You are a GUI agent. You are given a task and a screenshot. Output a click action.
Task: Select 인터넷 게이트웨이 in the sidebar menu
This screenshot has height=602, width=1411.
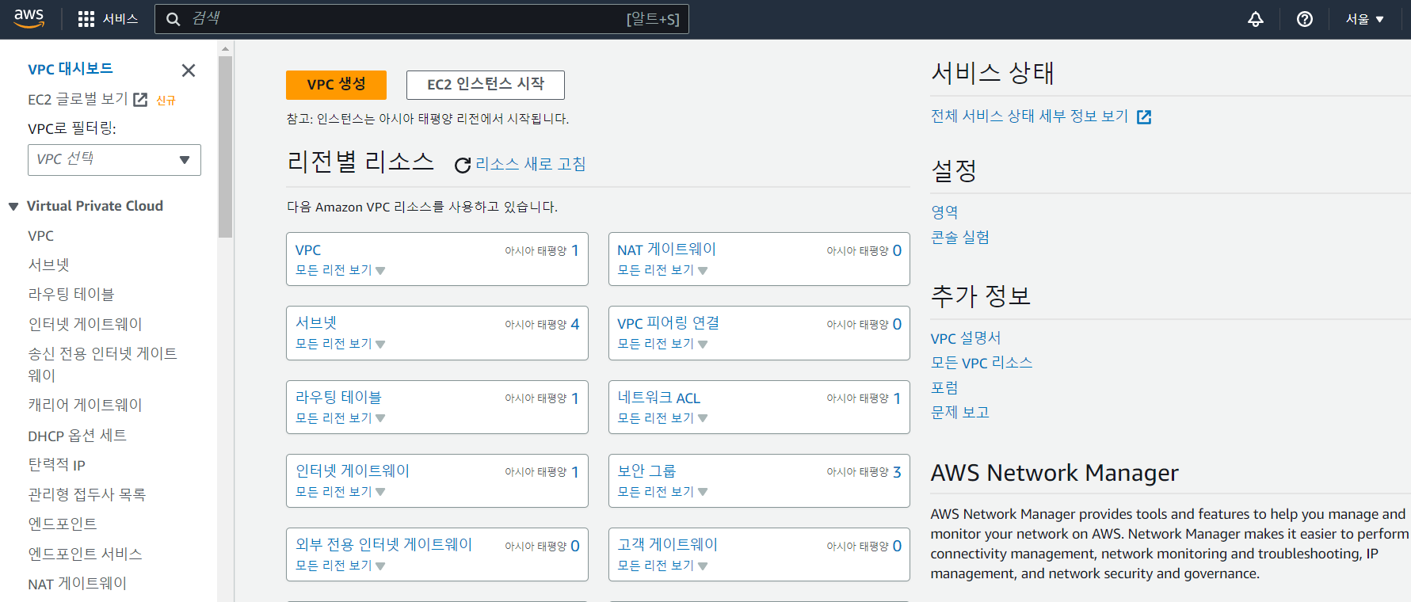[86, 324]
